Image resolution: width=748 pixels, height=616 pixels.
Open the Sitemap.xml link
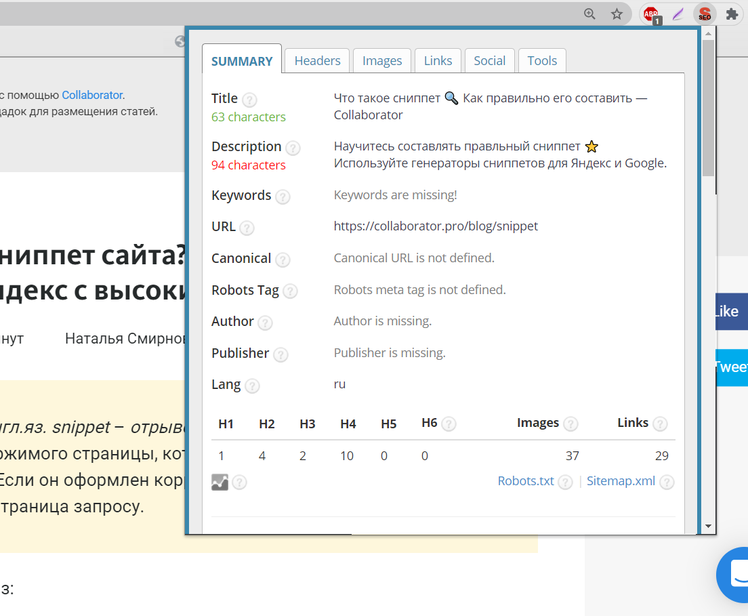tap(621, 481)
